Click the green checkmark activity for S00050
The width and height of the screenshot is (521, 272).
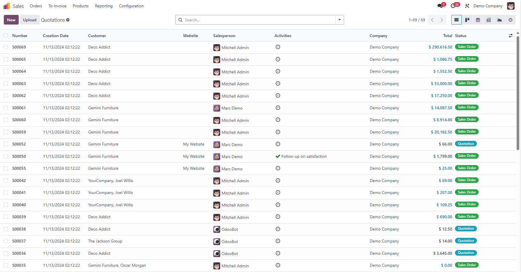(278, 156)
